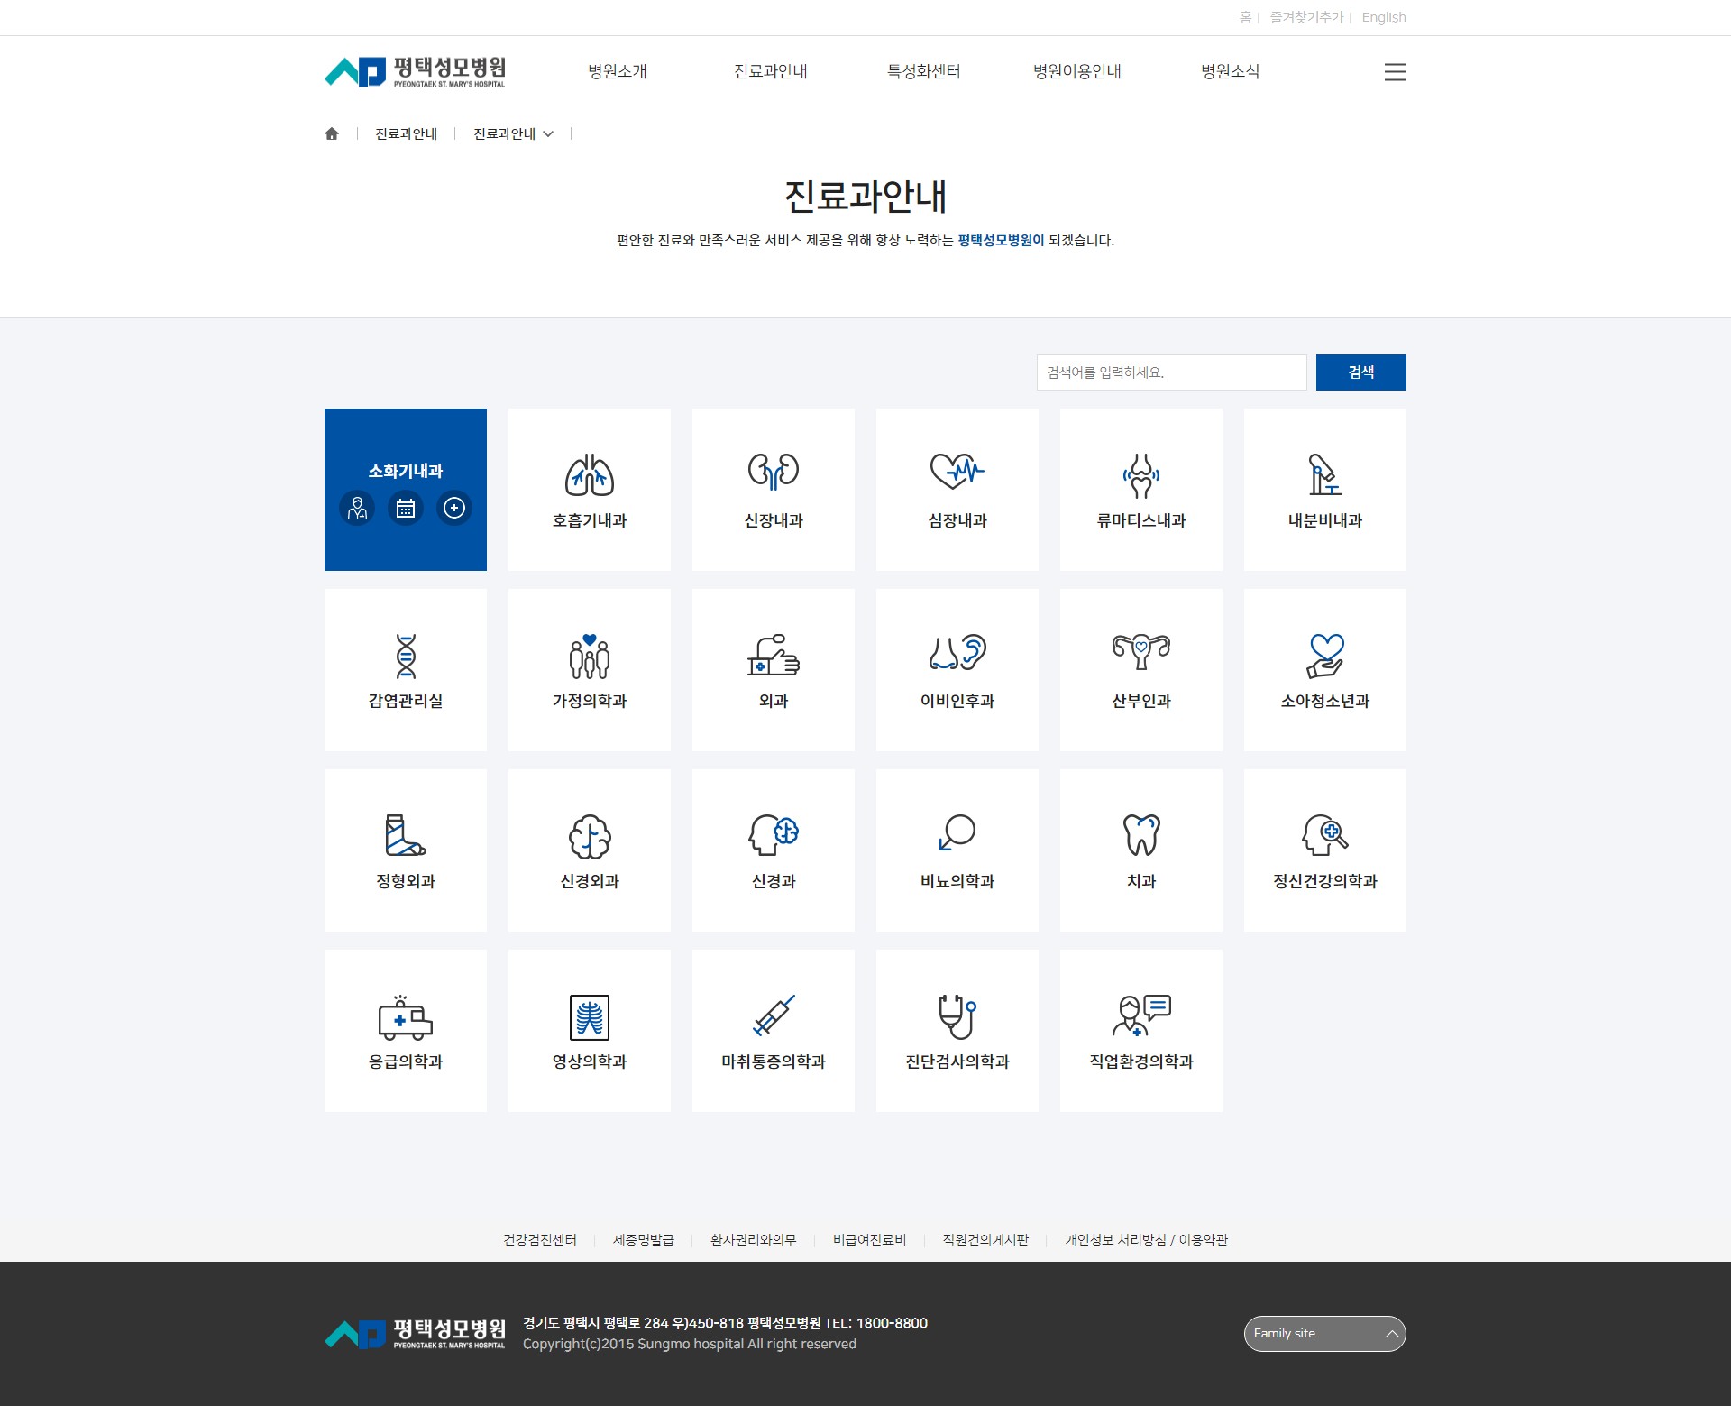Select the 이비인후과 nose and ear icon
1731x1406 pixels.
tap(957, 652)
